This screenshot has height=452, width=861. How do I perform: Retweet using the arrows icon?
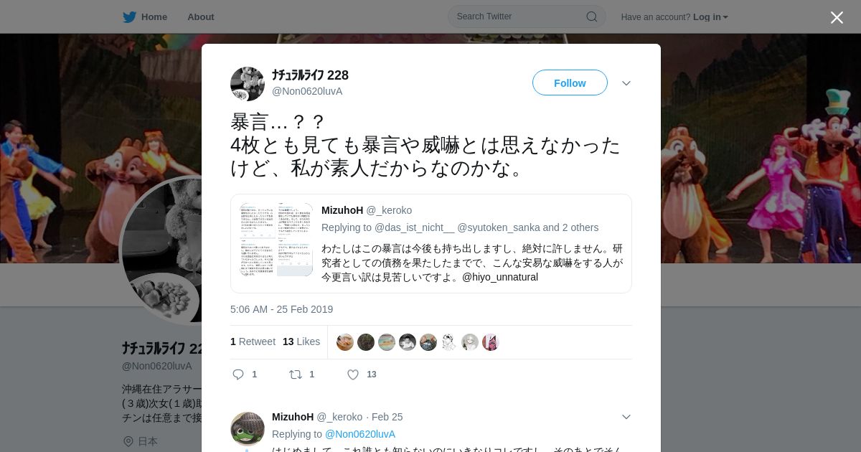pos(295,375)
